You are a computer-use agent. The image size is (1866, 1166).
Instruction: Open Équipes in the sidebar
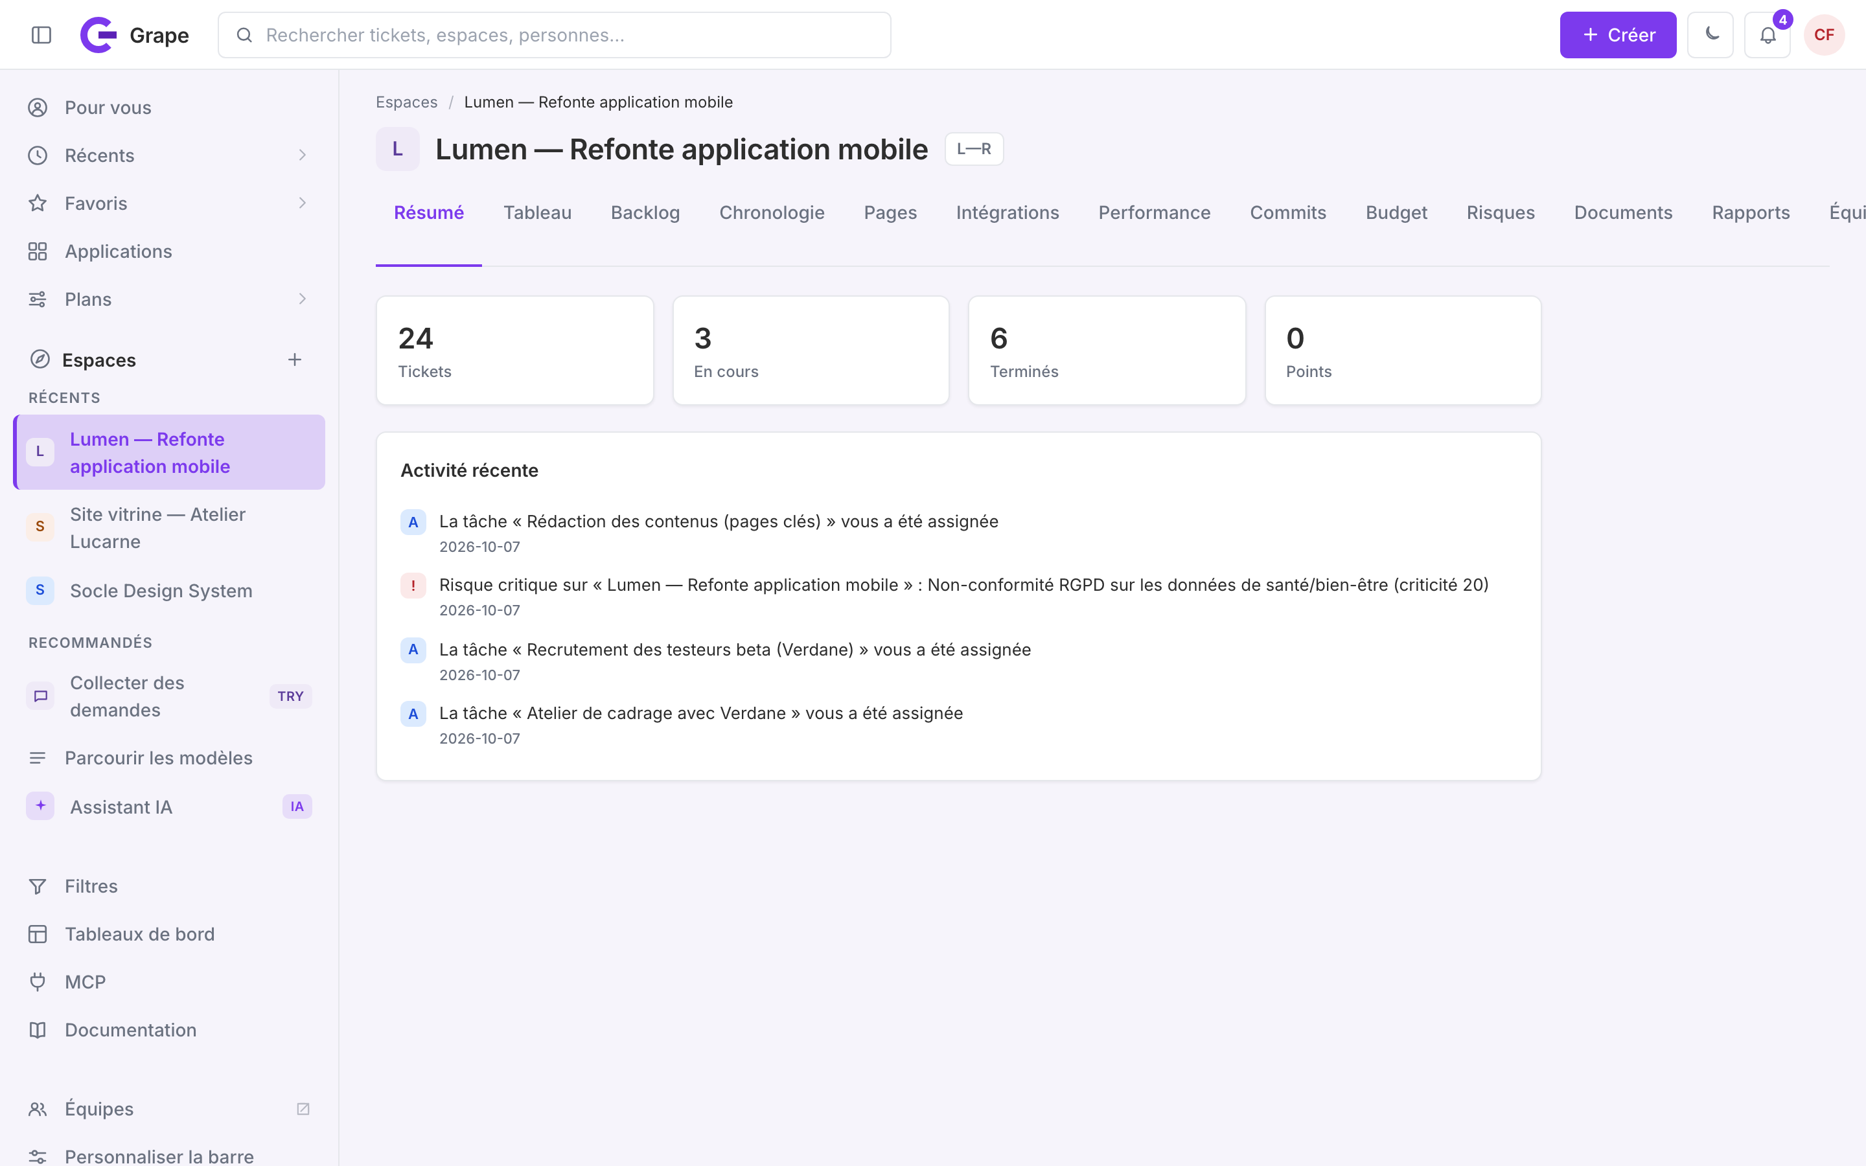(169, 1109)
